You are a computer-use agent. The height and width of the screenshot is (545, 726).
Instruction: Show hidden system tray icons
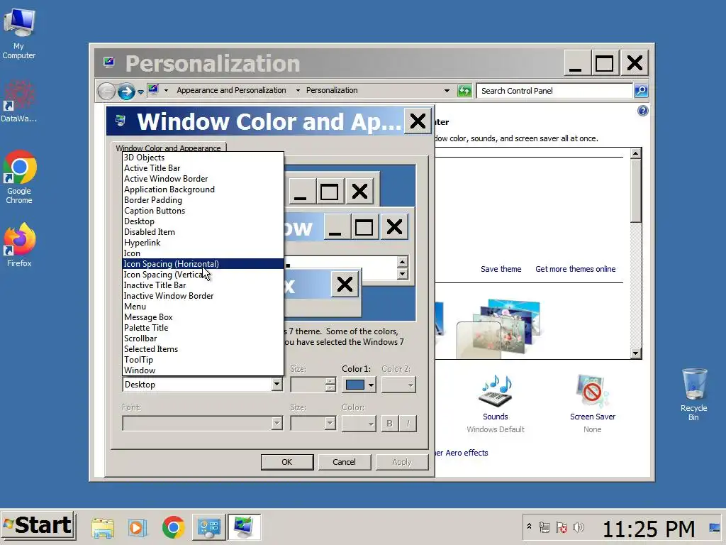(529, 527)
